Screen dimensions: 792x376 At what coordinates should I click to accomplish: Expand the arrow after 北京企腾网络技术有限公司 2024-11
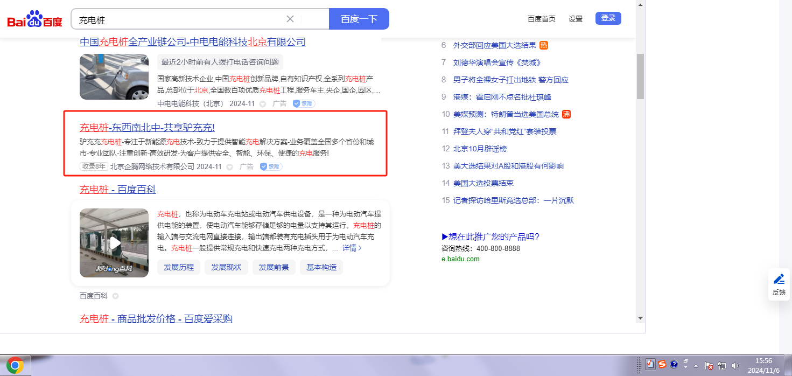click(230, 167)
